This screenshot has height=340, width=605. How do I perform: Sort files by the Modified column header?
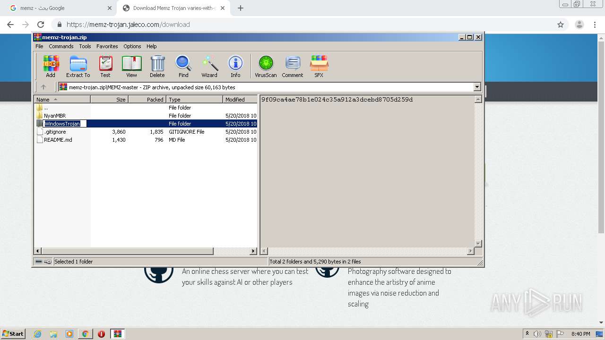click(240, 99)
